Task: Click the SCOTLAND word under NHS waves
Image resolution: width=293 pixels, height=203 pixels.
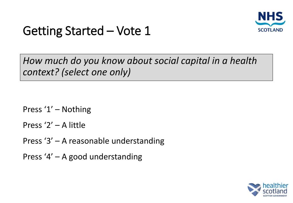Action: tap(270, 30)
